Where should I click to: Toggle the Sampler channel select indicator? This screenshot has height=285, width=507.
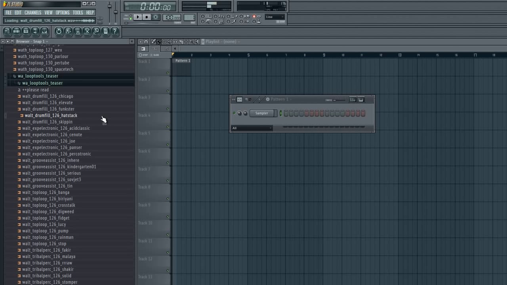click(x=281, y=113)
